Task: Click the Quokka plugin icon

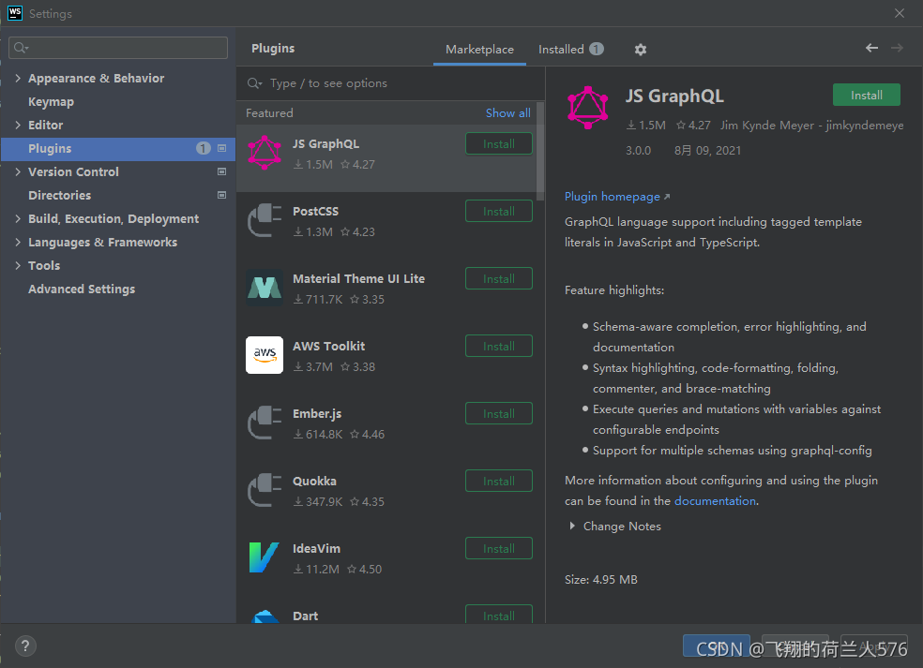Action: tap(265, 490)
